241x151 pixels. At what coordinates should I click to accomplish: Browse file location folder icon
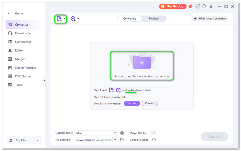[122, 140]
